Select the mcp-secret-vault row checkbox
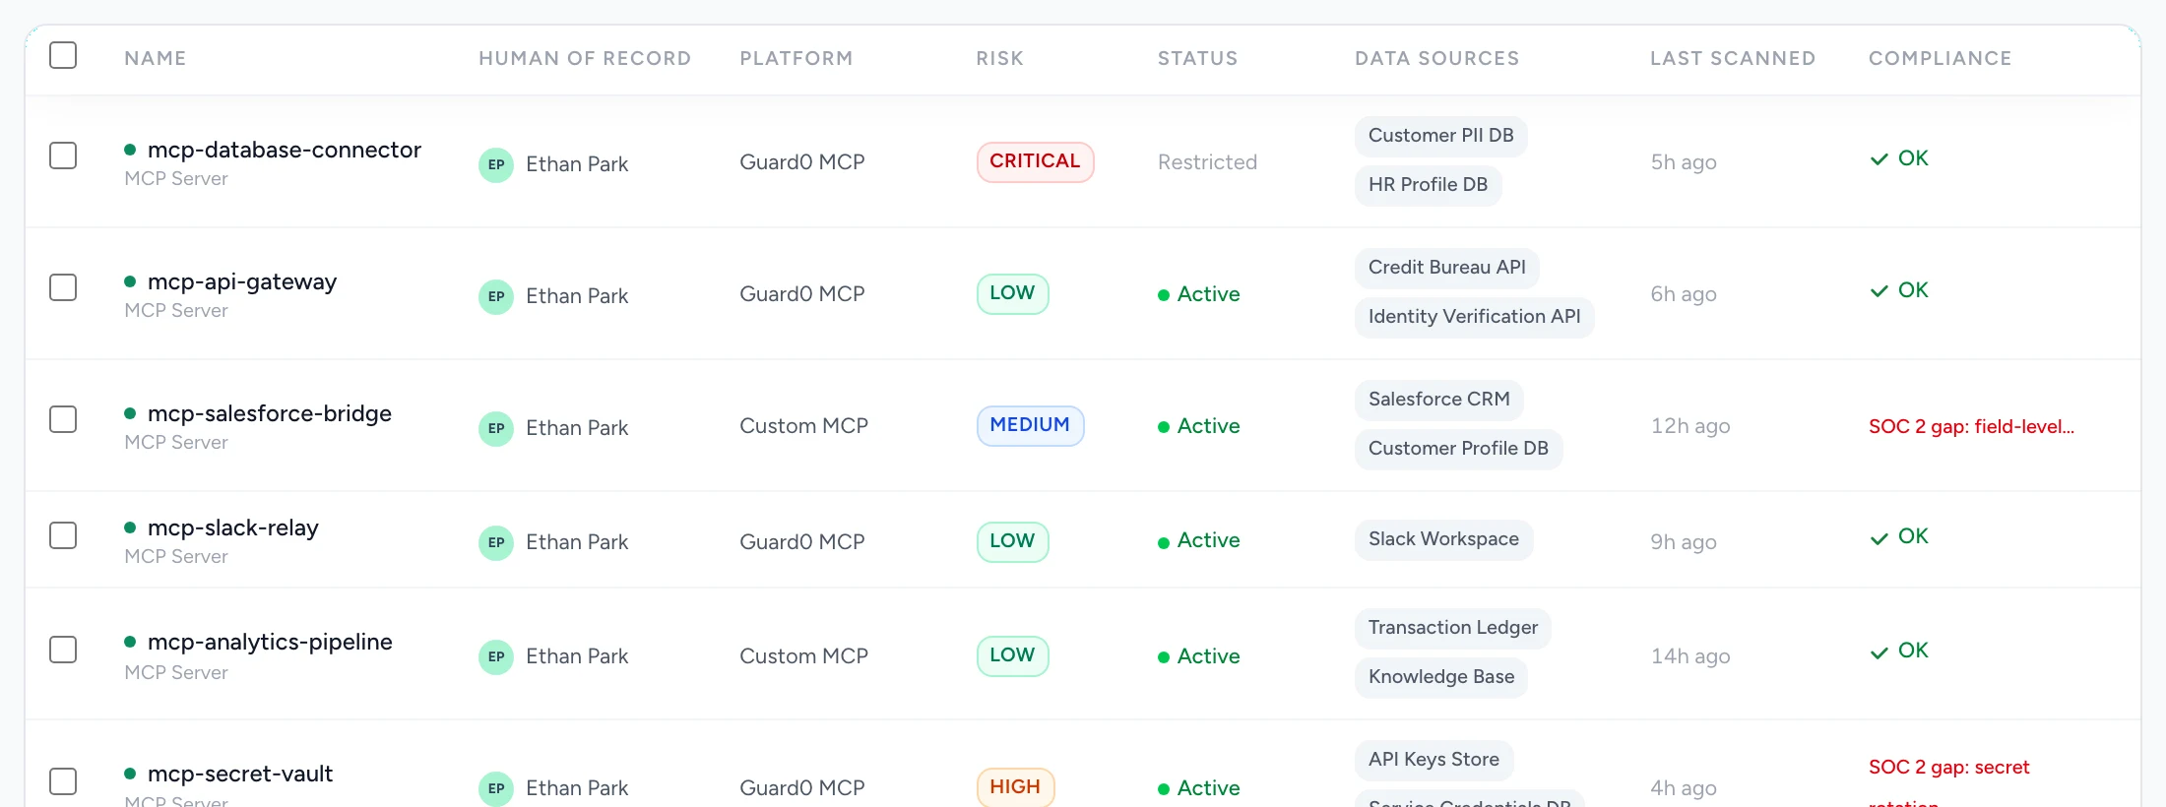 click(63, 781)
